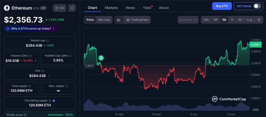
Task: Toggle Log scale on chart
Action: click(249, 20)
